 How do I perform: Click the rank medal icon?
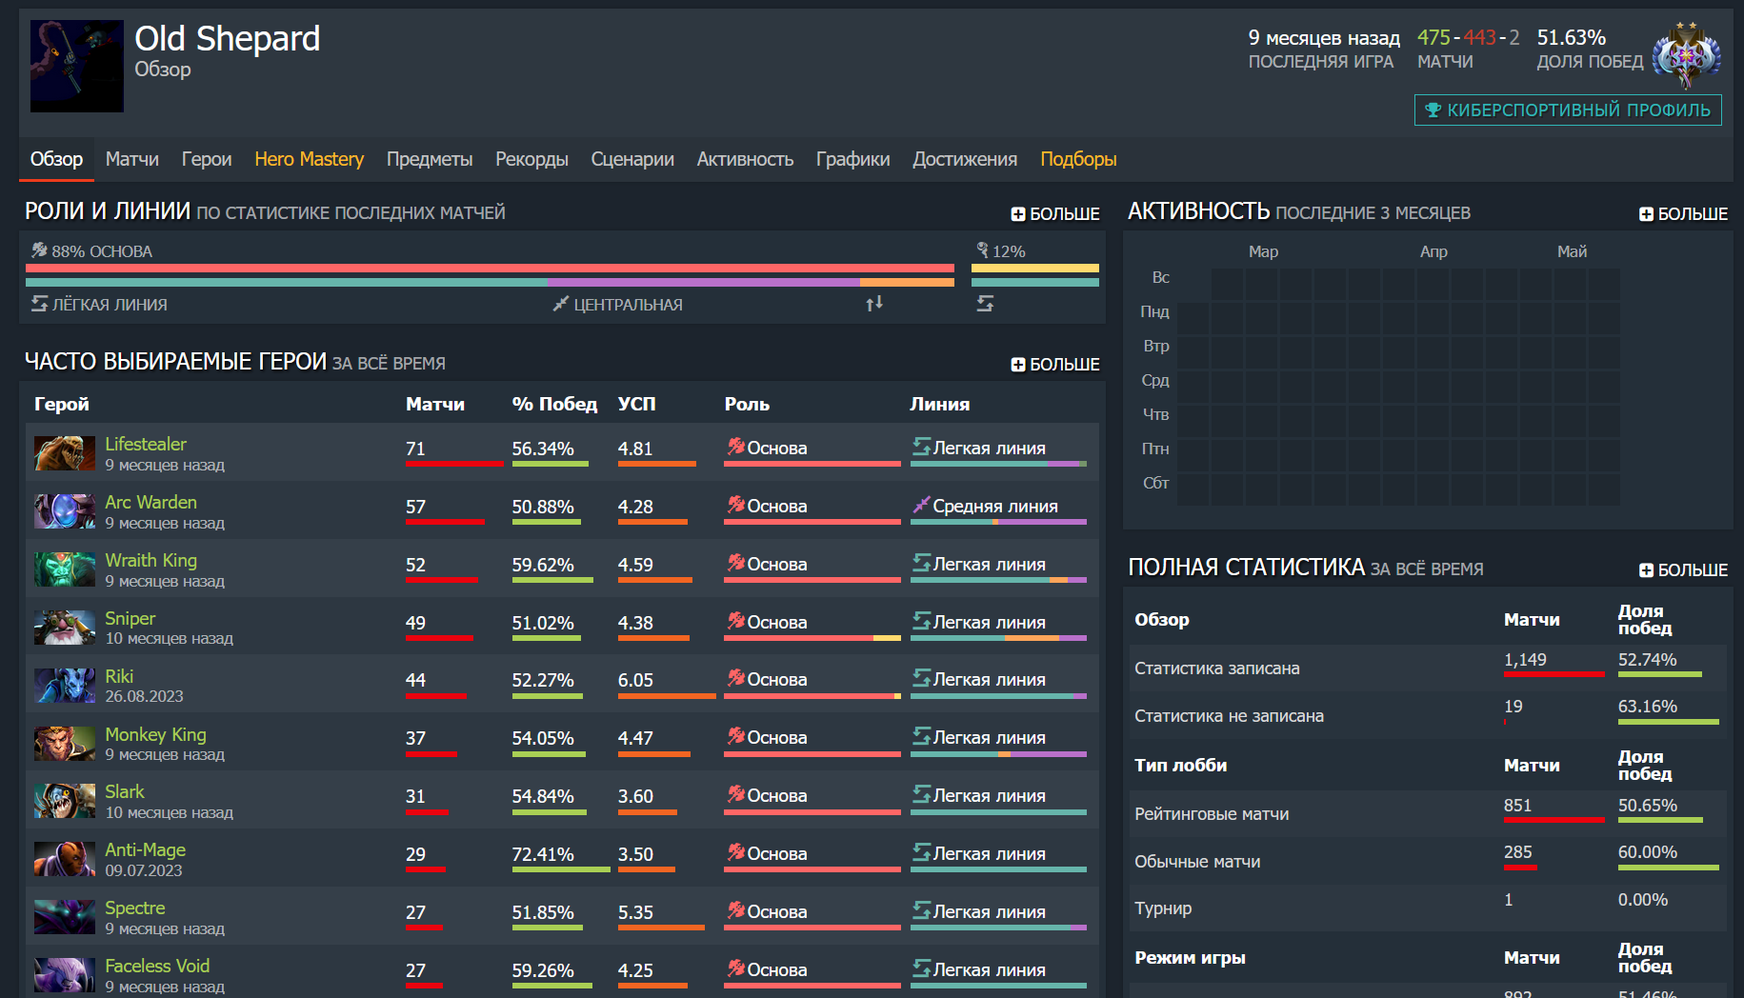[1686, 55]
